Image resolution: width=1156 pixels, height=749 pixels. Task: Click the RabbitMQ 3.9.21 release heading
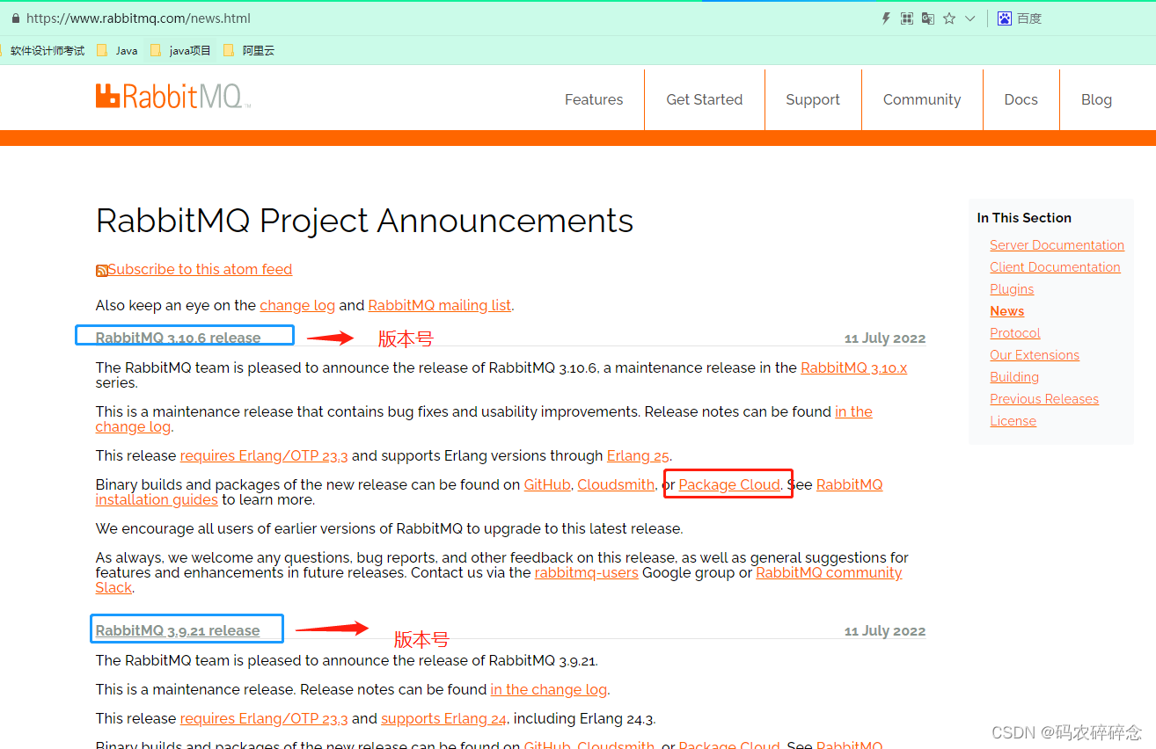[178, 630]
